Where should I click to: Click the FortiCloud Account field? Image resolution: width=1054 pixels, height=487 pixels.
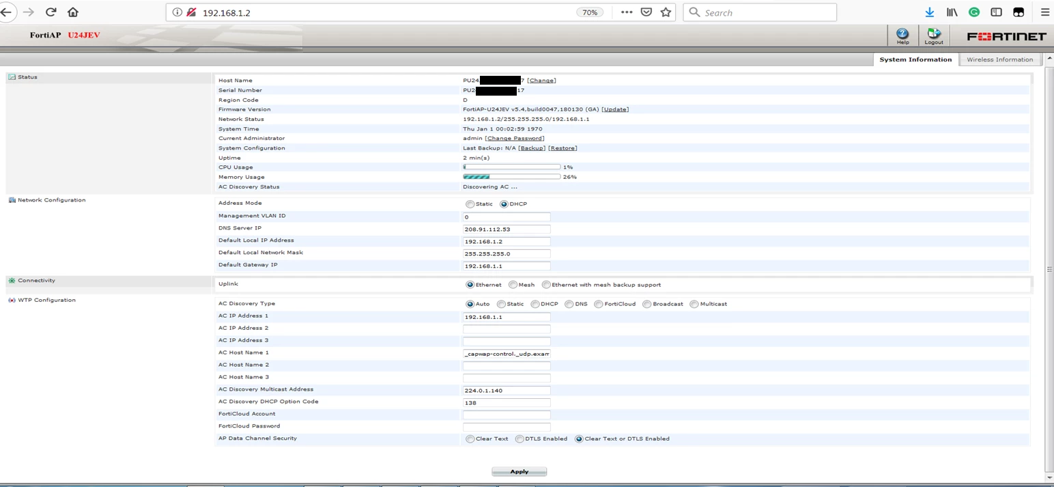point(507,415)
